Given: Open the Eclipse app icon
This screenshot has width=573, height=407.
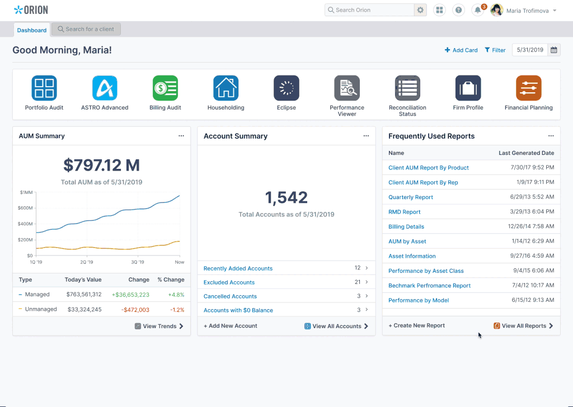Looking at the screenshot, I should [x=286, y=88].
